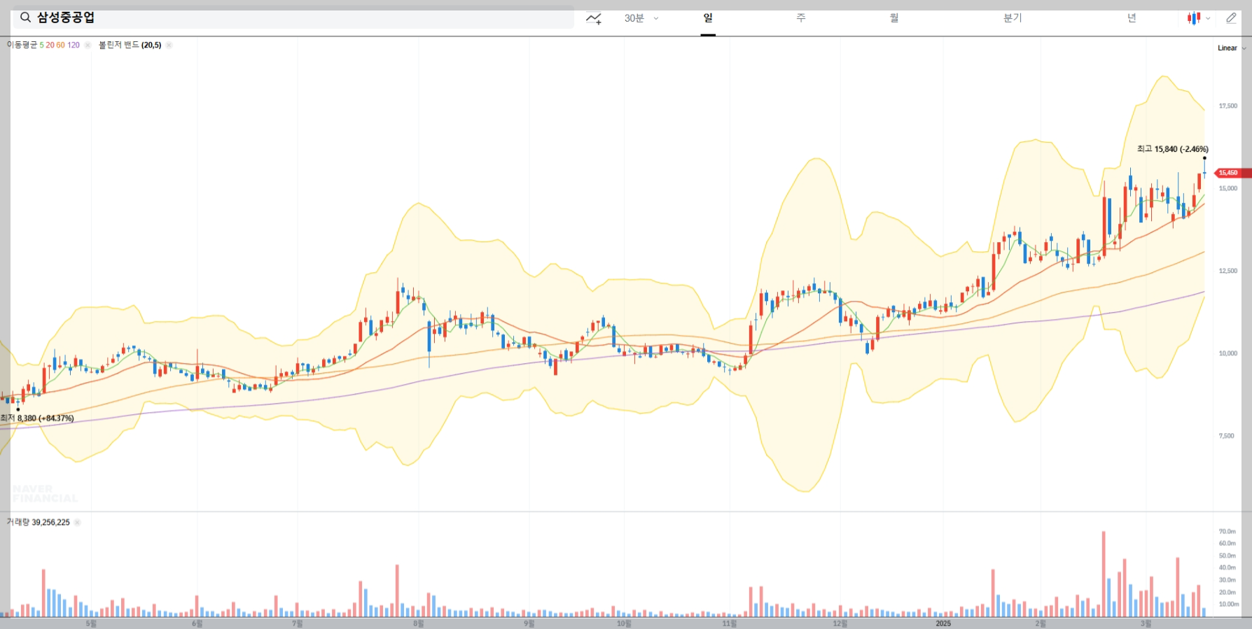Click the 17,500 price axis label
1252x629 pixels.
(x=1227, y=106)
